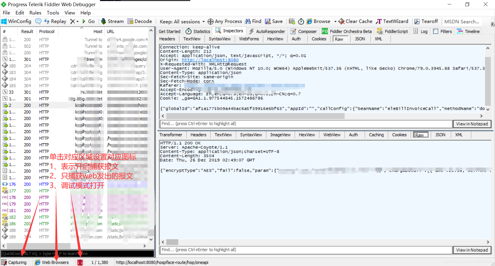Toggle the Capturing status indicator

14,262
